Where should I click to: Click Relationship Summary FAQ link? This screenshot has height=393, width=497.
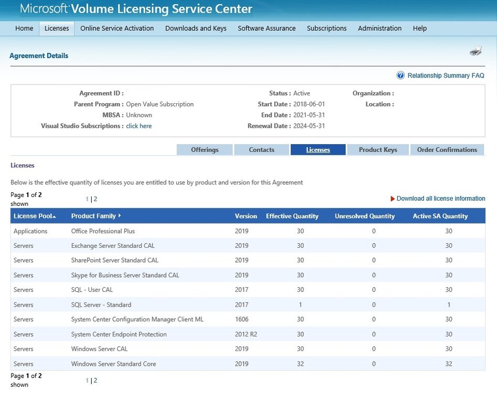pyautogui.click(x=446, y=75)
